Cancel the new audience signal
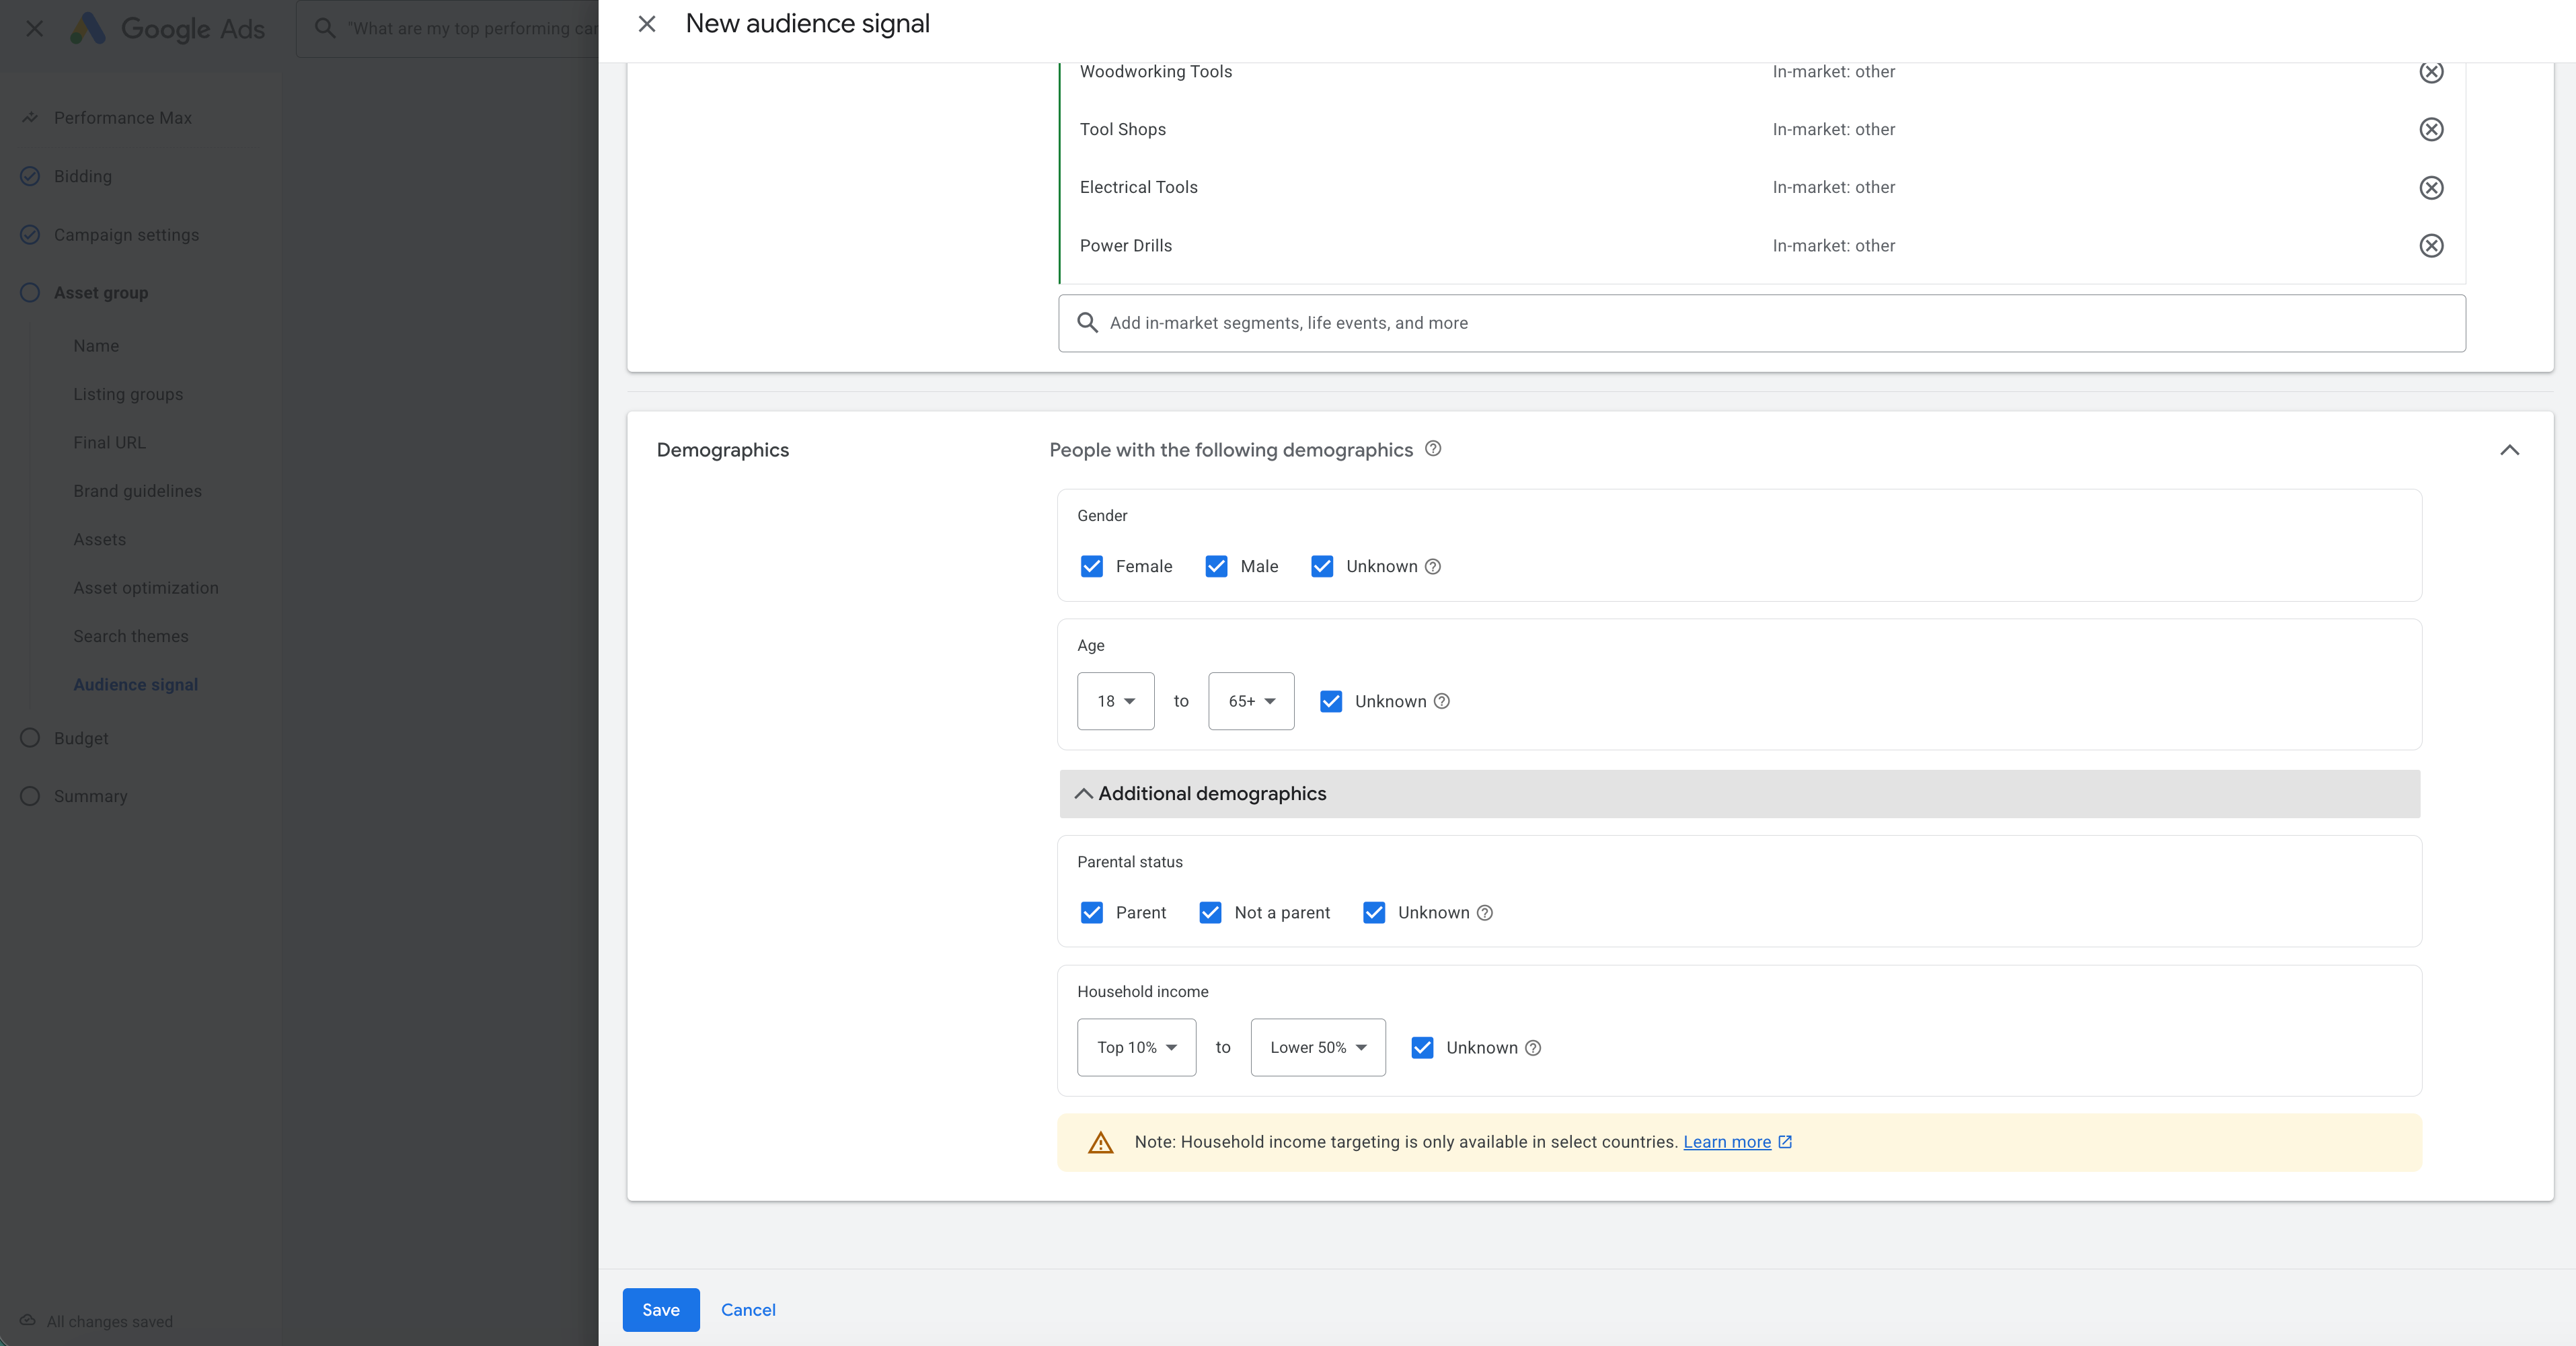The width and height of the screenshot is (2576, 1346). (x=748, y=1310)
